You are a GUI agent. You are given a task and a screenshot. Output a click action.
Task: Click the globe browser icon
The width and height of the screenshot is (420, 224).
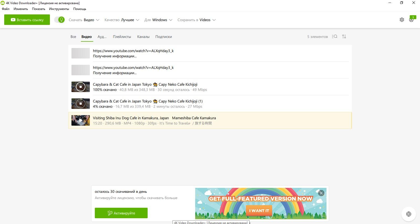tap(409, 214)
